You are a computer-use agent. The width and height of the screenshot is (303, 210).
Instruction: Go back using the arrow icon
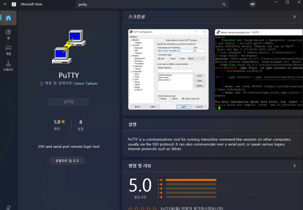(x=5, y=4)
